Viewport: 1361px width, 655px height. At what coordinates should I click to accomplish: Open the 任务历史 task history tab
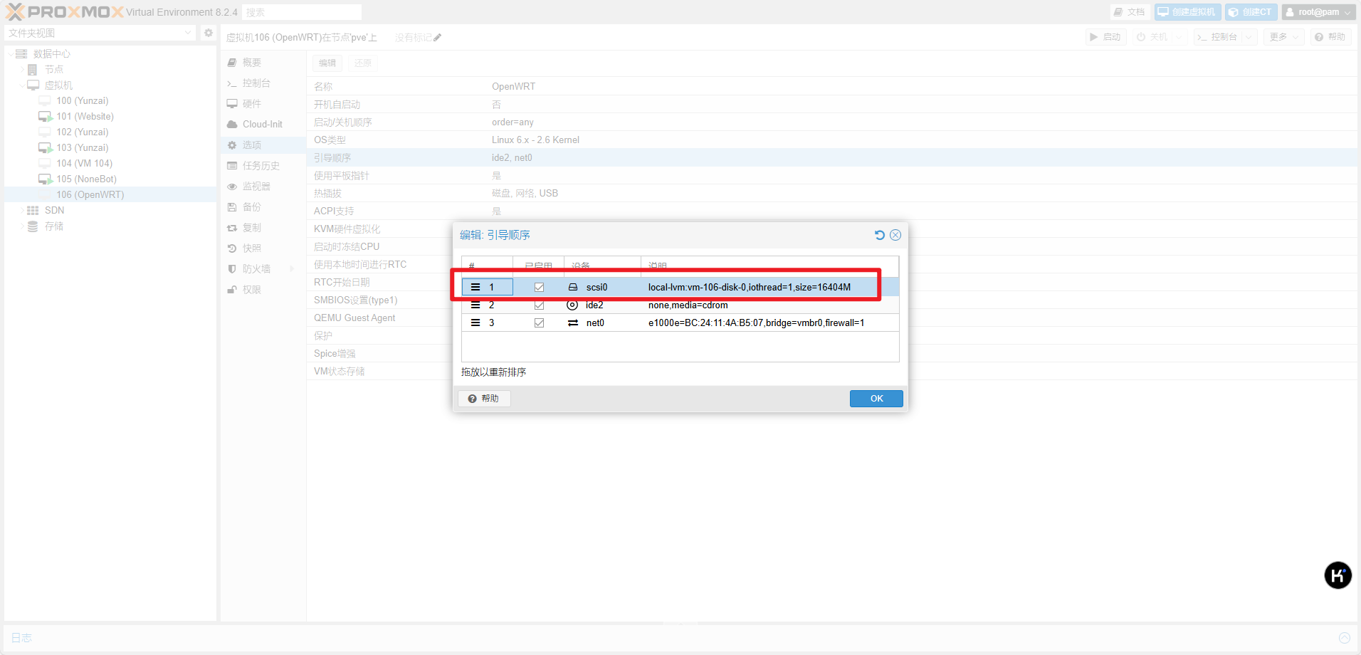click(x=263, y=166)
